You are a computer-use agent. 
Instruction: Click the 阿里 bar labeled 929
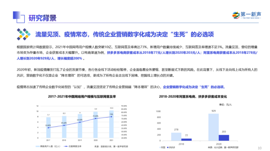pyautogui.click(x=214, y=127)
